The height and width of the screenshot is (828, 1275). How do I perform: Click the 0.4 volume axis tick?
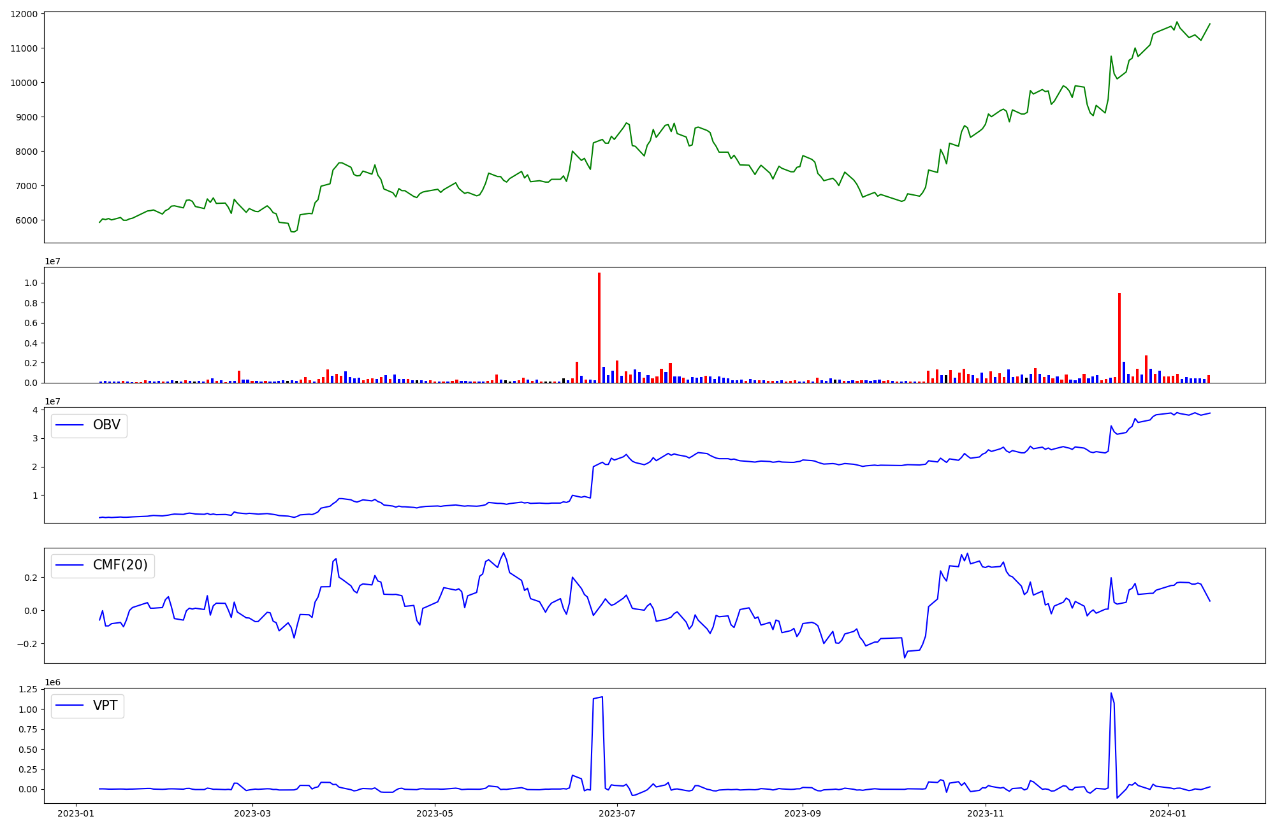pyautogui.click(x=30, y=343)
